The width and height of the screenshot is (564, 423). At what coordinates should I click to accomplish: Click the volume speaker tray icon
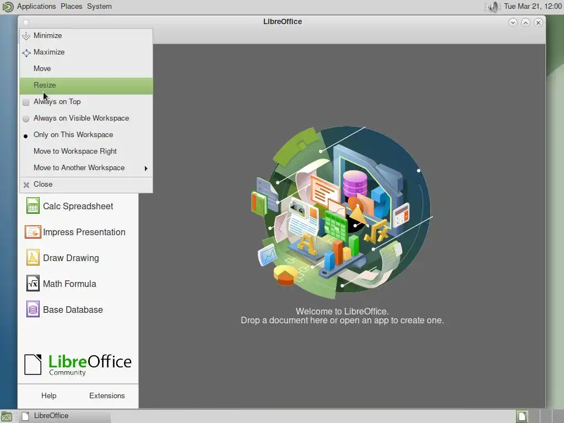pyautogui.click(x=494, y=7)
